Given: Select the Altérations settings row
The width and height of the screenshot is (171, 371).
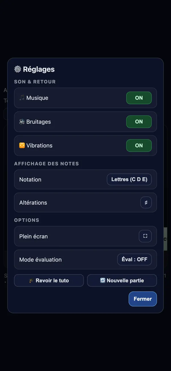Looking at the screenshot, I should [85, 202].
